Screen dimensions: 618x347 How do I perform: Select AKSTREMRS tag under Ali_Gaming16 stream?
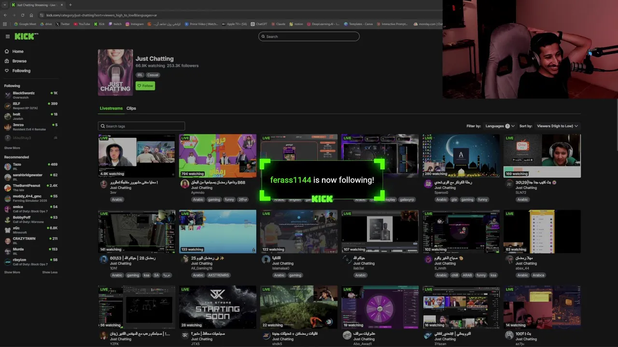click(x=218, y=275)
